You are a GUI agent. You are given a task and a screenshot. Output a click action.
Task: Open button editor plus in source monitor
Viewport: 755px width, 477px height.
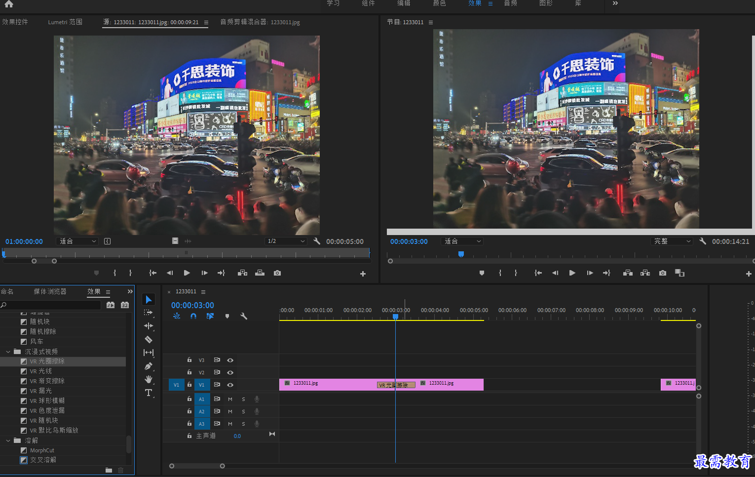pos(363,274)
